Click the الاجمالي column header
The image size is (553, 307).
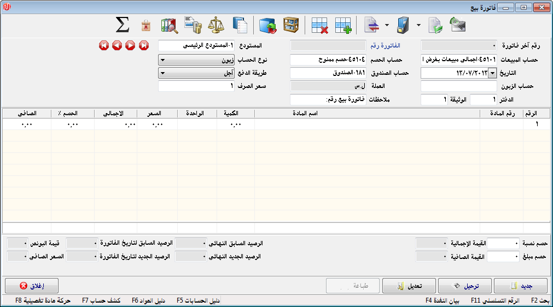click(x=115, y=114)
